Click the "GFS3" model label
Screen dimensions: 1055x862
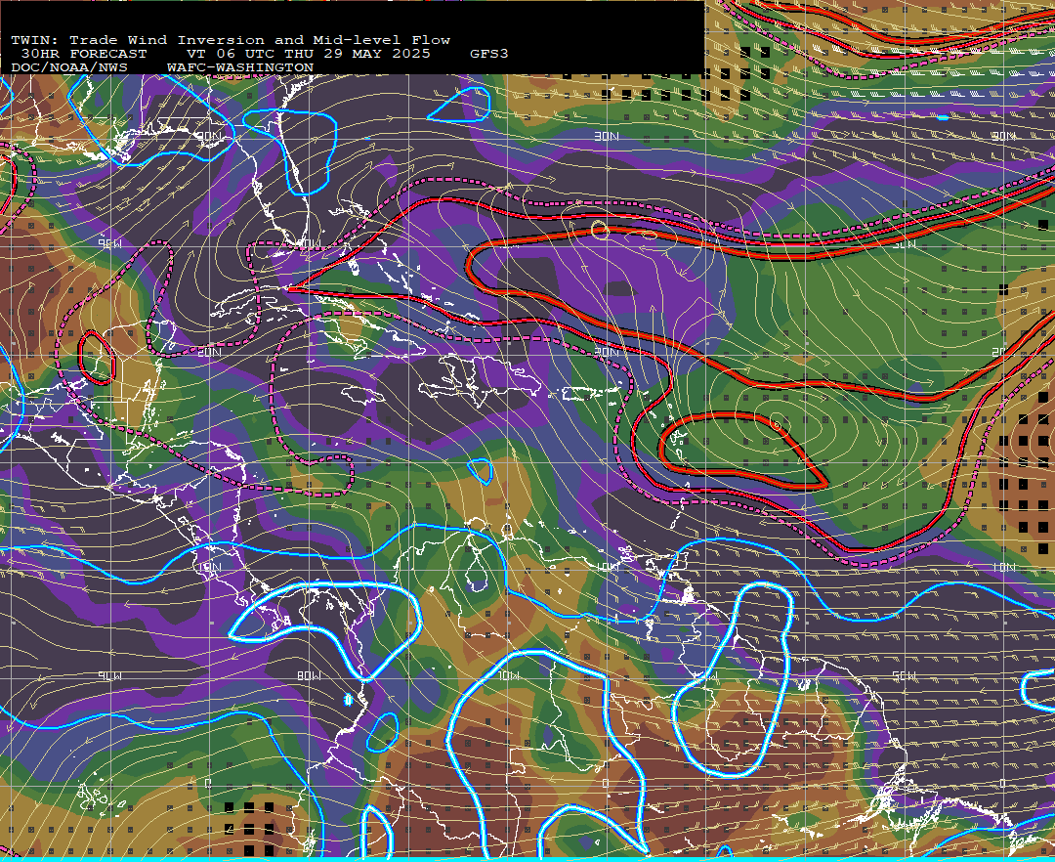tap(489, 54)
